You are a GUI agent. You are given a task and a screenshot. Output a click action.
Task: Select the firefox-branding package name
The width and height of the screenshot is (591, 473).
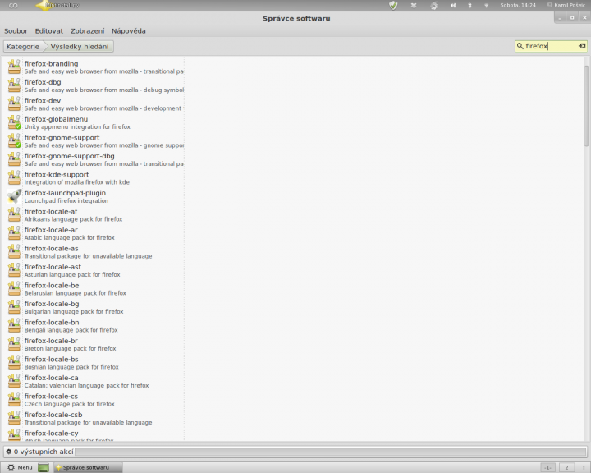click(51, 64)
